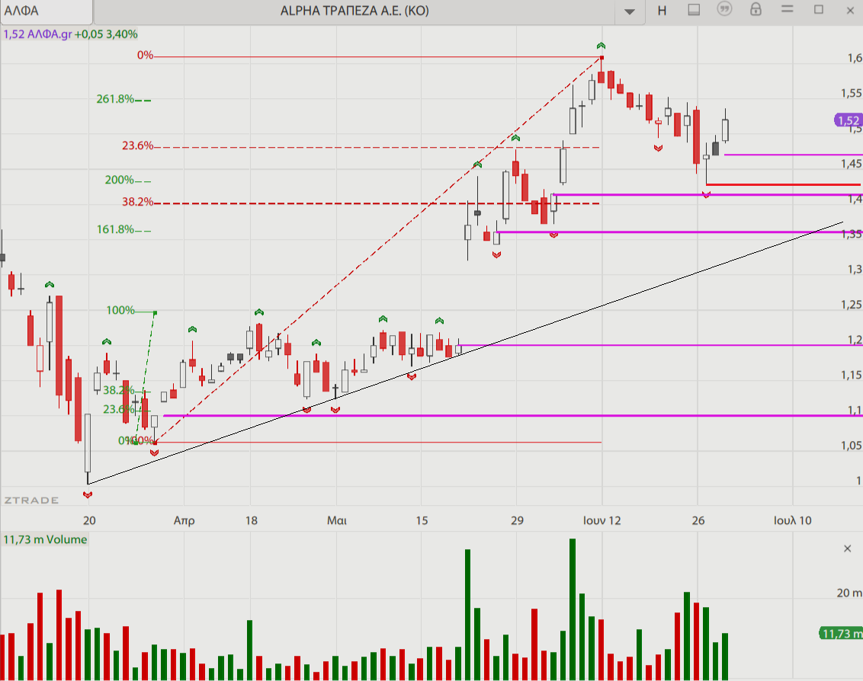Screen dimensions: 863x681
Task: Close the Volume panel
Action: tap(848, 548)
